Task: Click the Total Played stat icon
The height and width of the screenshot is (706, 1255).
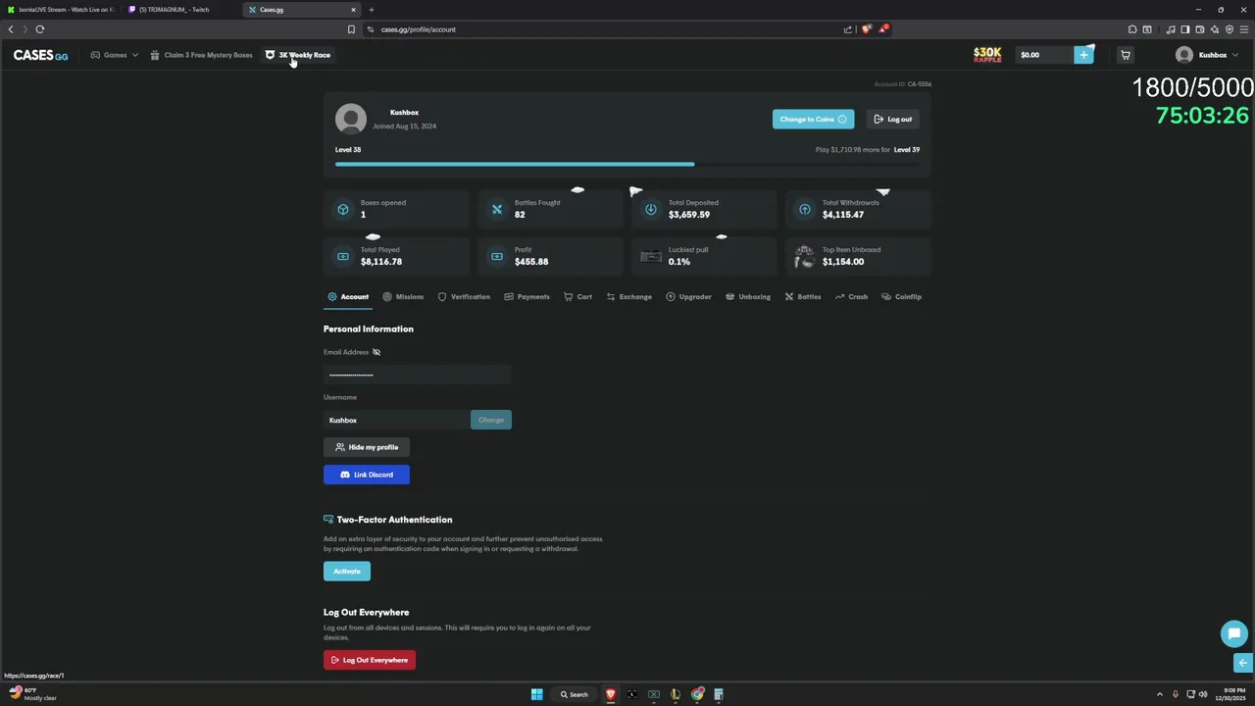Action: click(343, 256)
